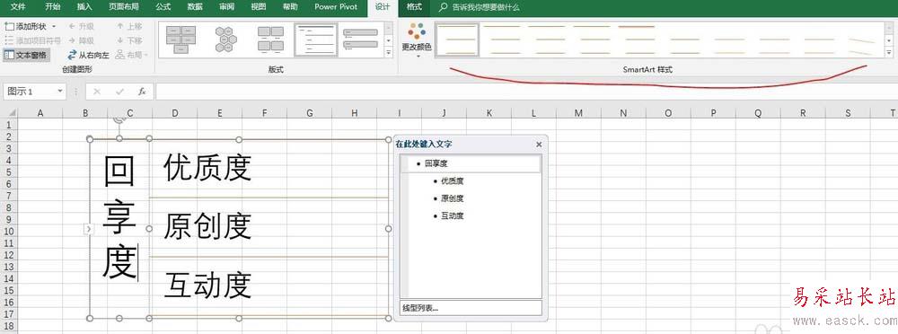Switch to the 视图 view tab

259,7
